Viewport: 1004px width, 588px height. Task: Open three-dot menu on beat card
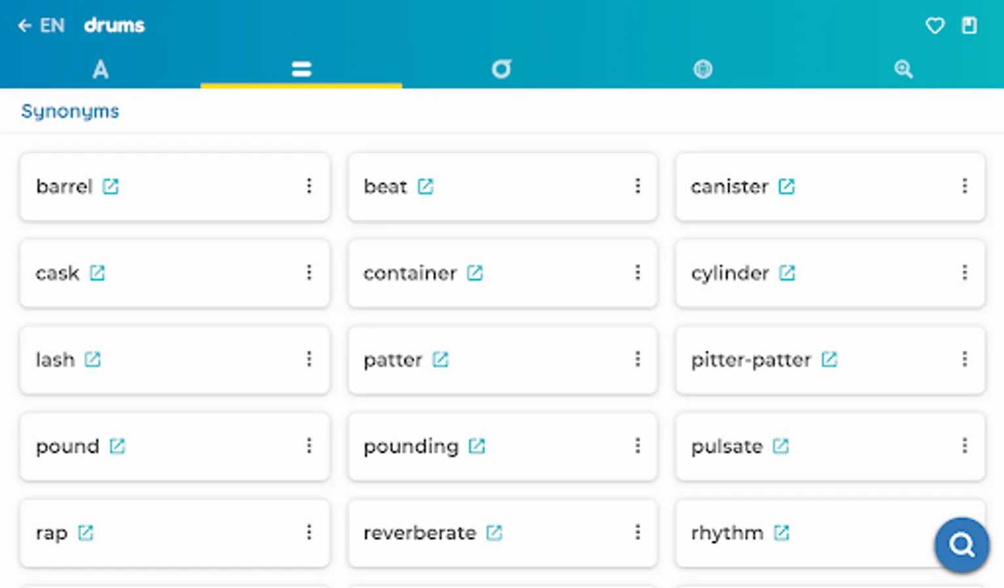pos(637,186)
